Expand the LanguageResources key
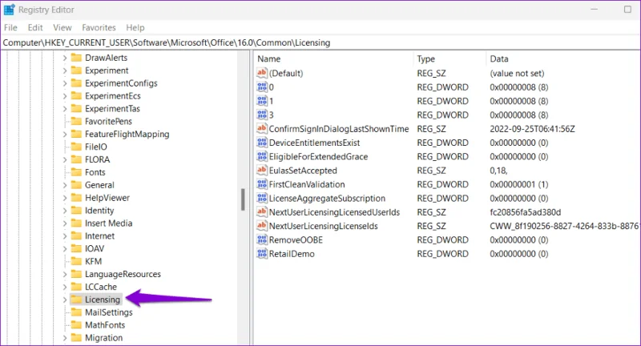The image size is (641, 346). tap(65, 274)
